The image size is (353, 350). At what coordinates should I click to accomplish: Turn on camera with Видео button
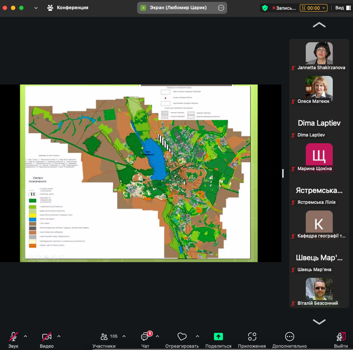tap(47, 336)
